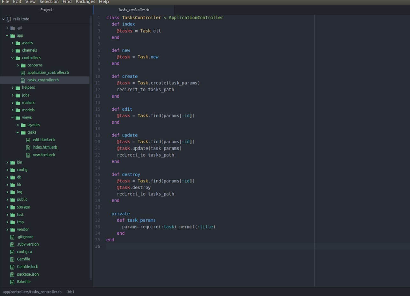Open application_controller.rb in the tree
The image size is (410, 296).
click(x=48, y=73)
